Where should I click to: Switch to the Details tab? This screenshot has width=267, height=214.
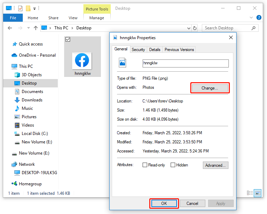click(155, 50)
